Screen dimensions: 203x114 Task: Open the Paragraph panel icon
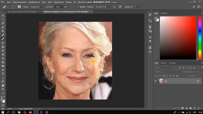(x=150, y=41)
